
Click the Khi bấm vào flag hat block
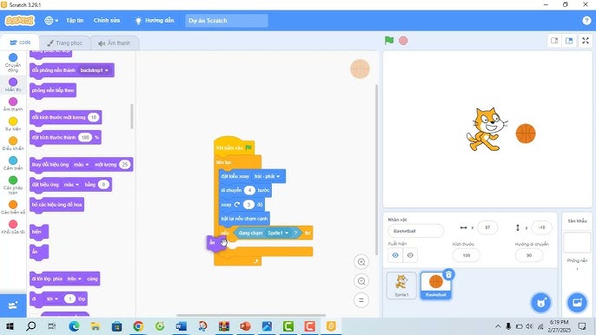(234, 148)
